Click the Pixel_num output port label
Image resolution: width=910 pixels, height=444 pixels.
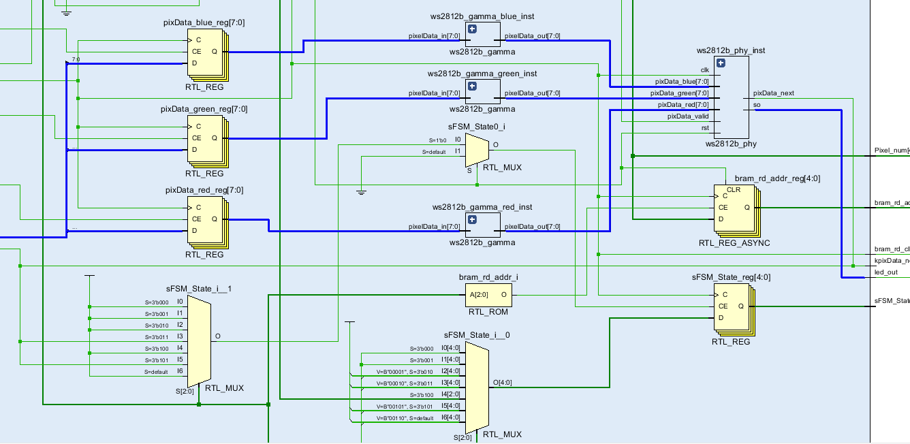(x=892, y=150)
